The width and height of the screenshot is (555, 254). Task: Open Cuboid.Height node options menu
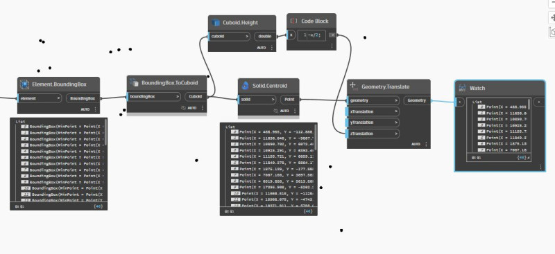(271, 47)
